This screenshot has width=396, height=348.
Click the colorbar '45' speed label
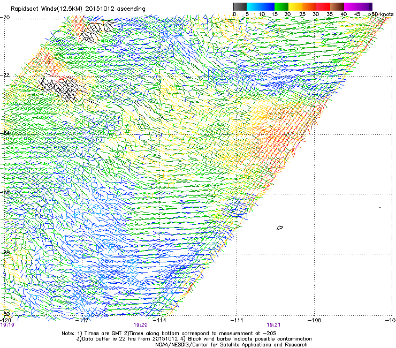357,14
